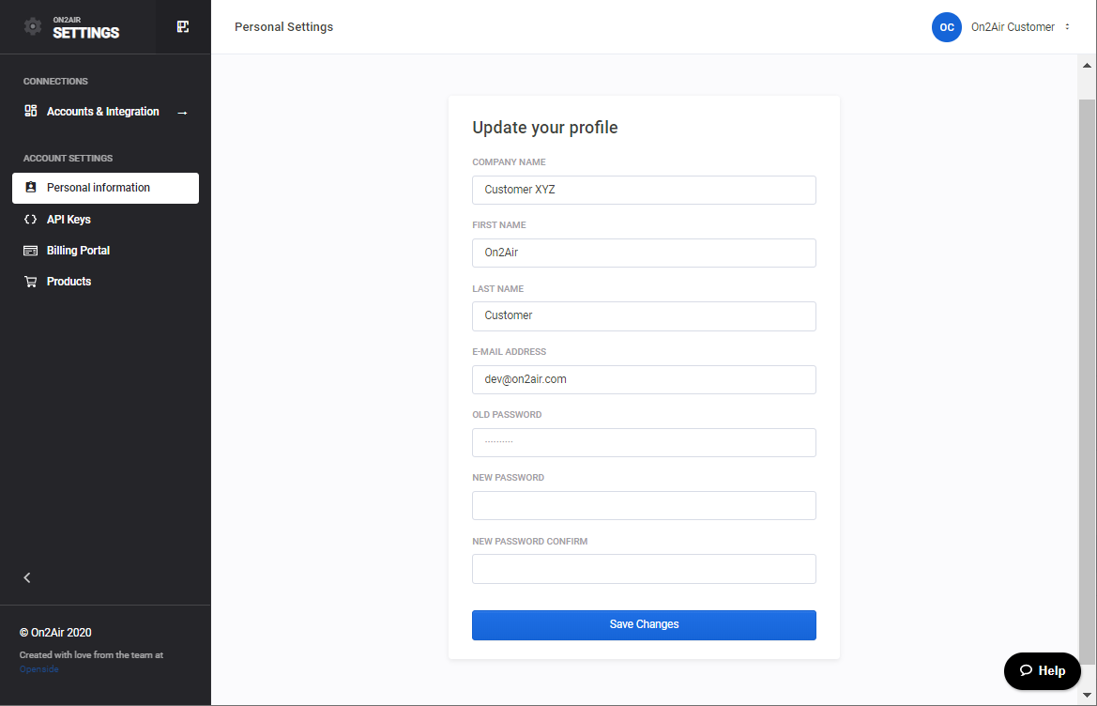Click the API Keys braces icon
Screen dimensions: 1097x706
tap(31, 220)
